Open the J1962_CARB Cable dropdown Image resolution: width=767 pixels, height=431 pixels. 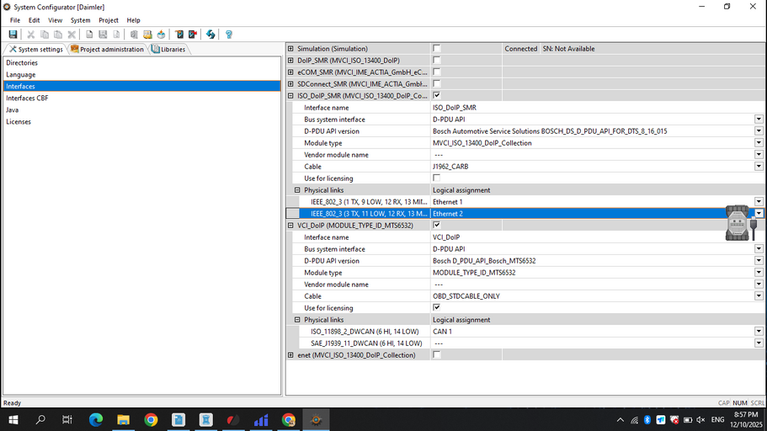759,167
